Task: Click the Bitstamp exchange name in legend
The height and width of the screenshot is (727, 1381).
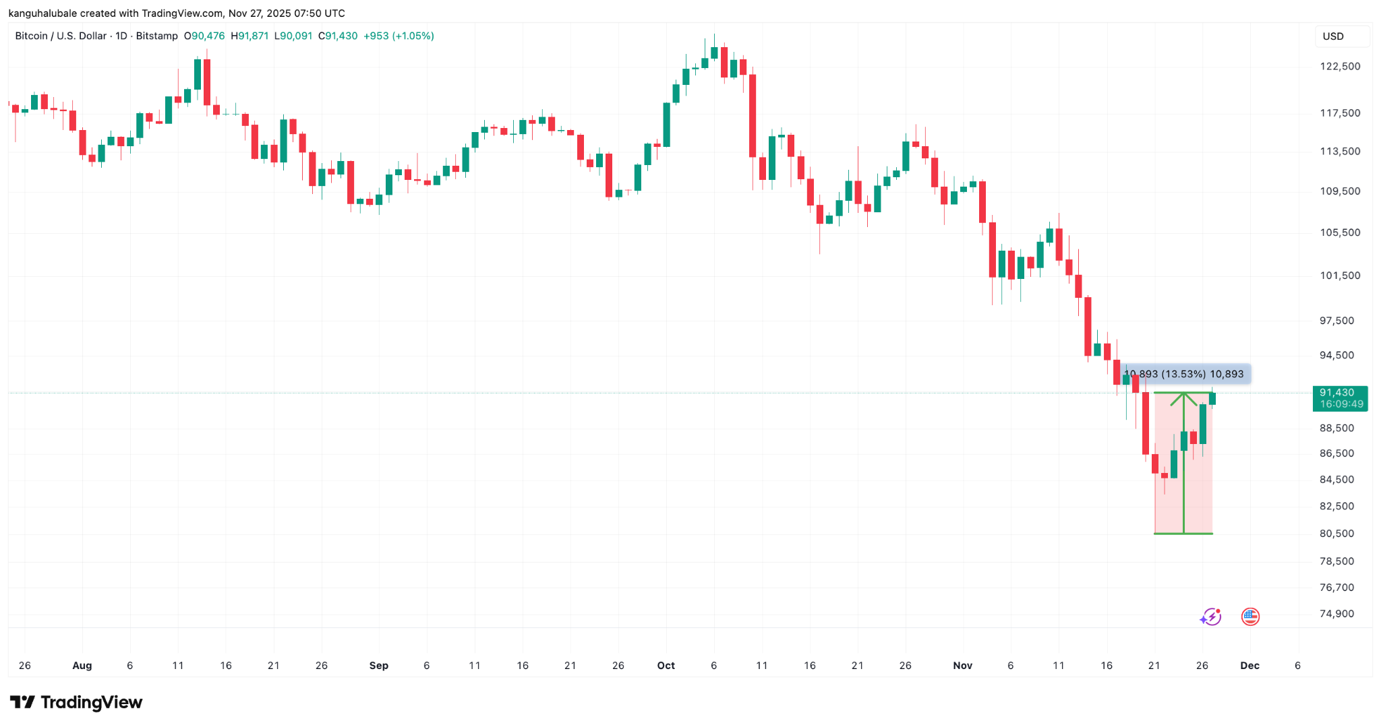Action: 157,36
